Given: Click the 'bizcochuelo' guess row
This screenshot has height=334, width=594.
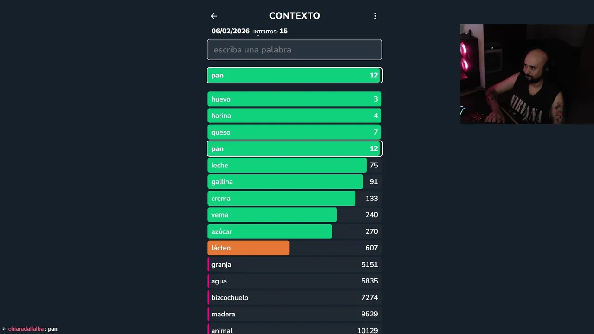Looking at the screenshot, I should pyautogui.click(x=295, y=298).
